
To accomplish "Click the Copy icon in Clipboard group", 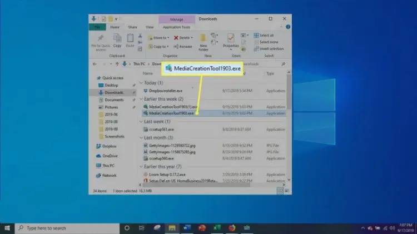I will 117,38.
